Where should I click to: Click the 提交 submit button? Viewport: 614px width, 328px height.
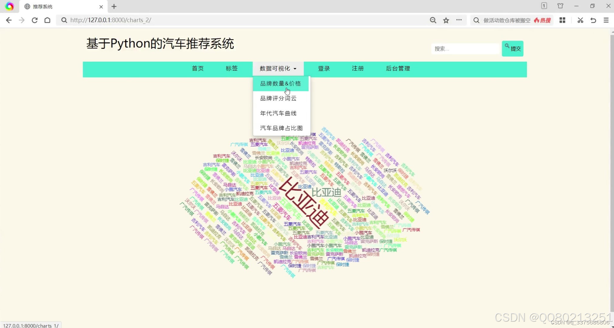click(x=512, y=48)
